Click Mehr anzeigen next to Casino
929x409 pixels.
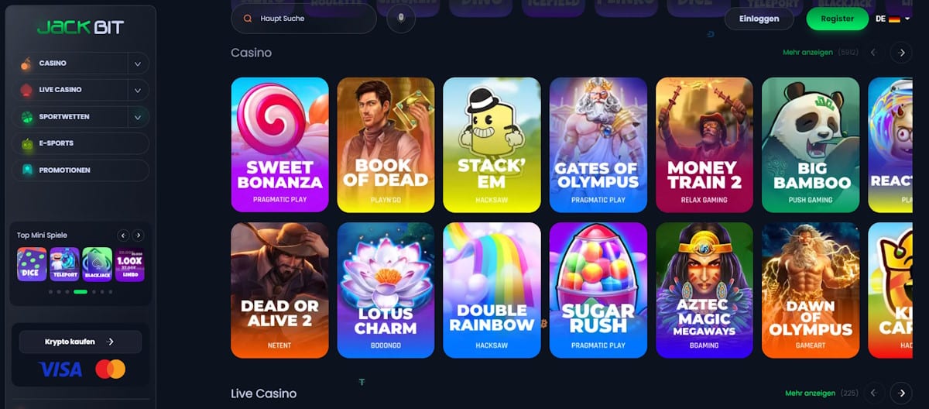tap(807, 53)
